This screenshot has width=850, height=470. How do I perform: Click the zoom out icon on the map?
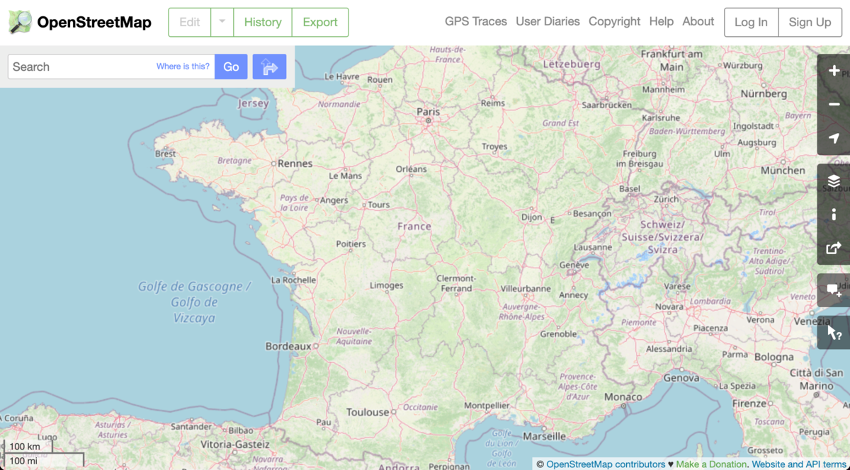coord(833,103)
